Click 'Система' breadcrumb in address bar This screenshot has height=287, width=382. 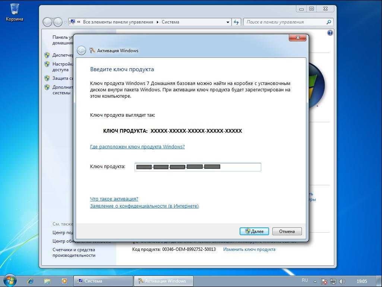coord(171,22)
